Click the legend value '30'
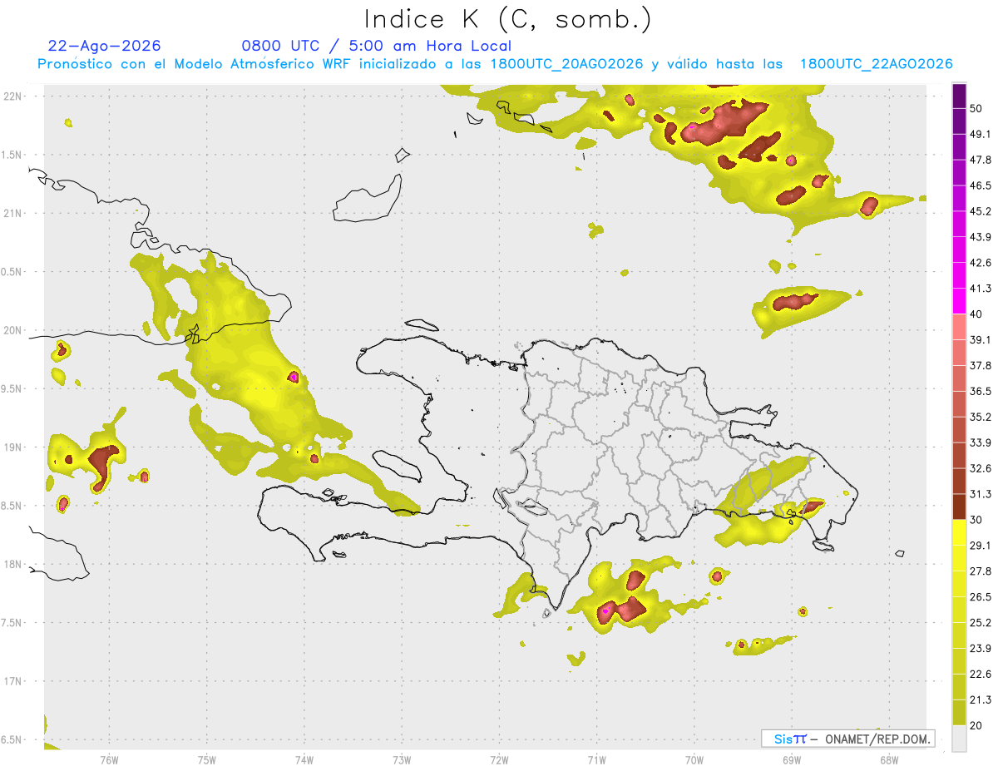The width and height of the screenshot is (998, 771). [x=977, y=520]
